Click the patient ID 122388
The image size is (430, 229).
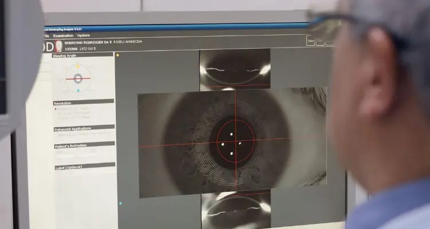(x=71, y=49)
